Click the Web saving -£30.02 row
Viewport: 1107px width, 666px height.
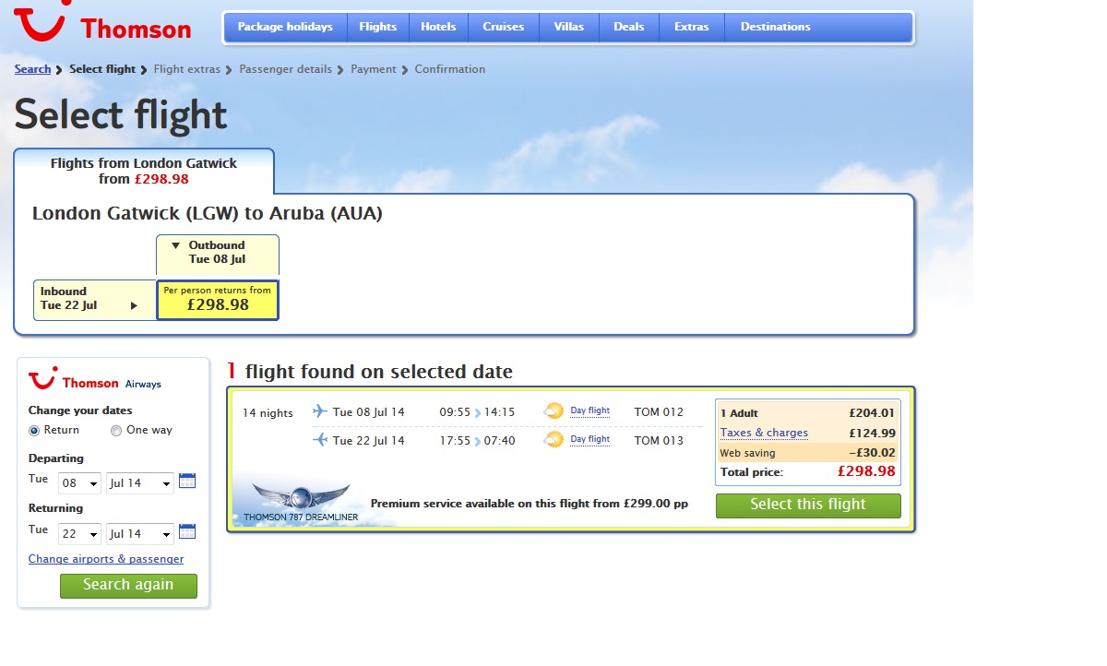click(x=808, y=453)
